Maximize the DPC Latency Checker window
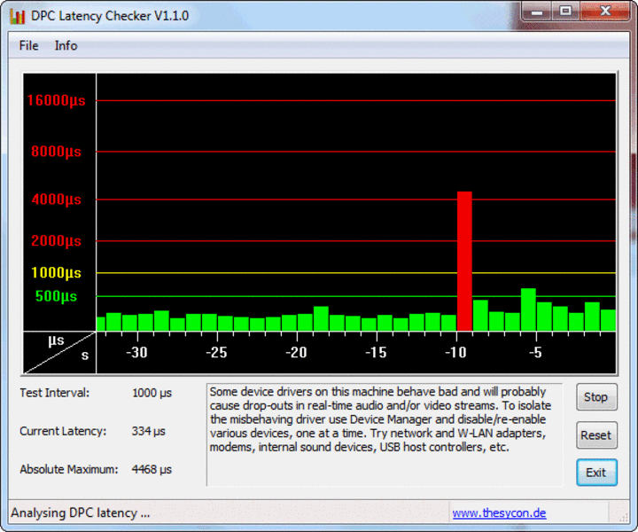Screen dimensions: 638x532 point(566,12)
